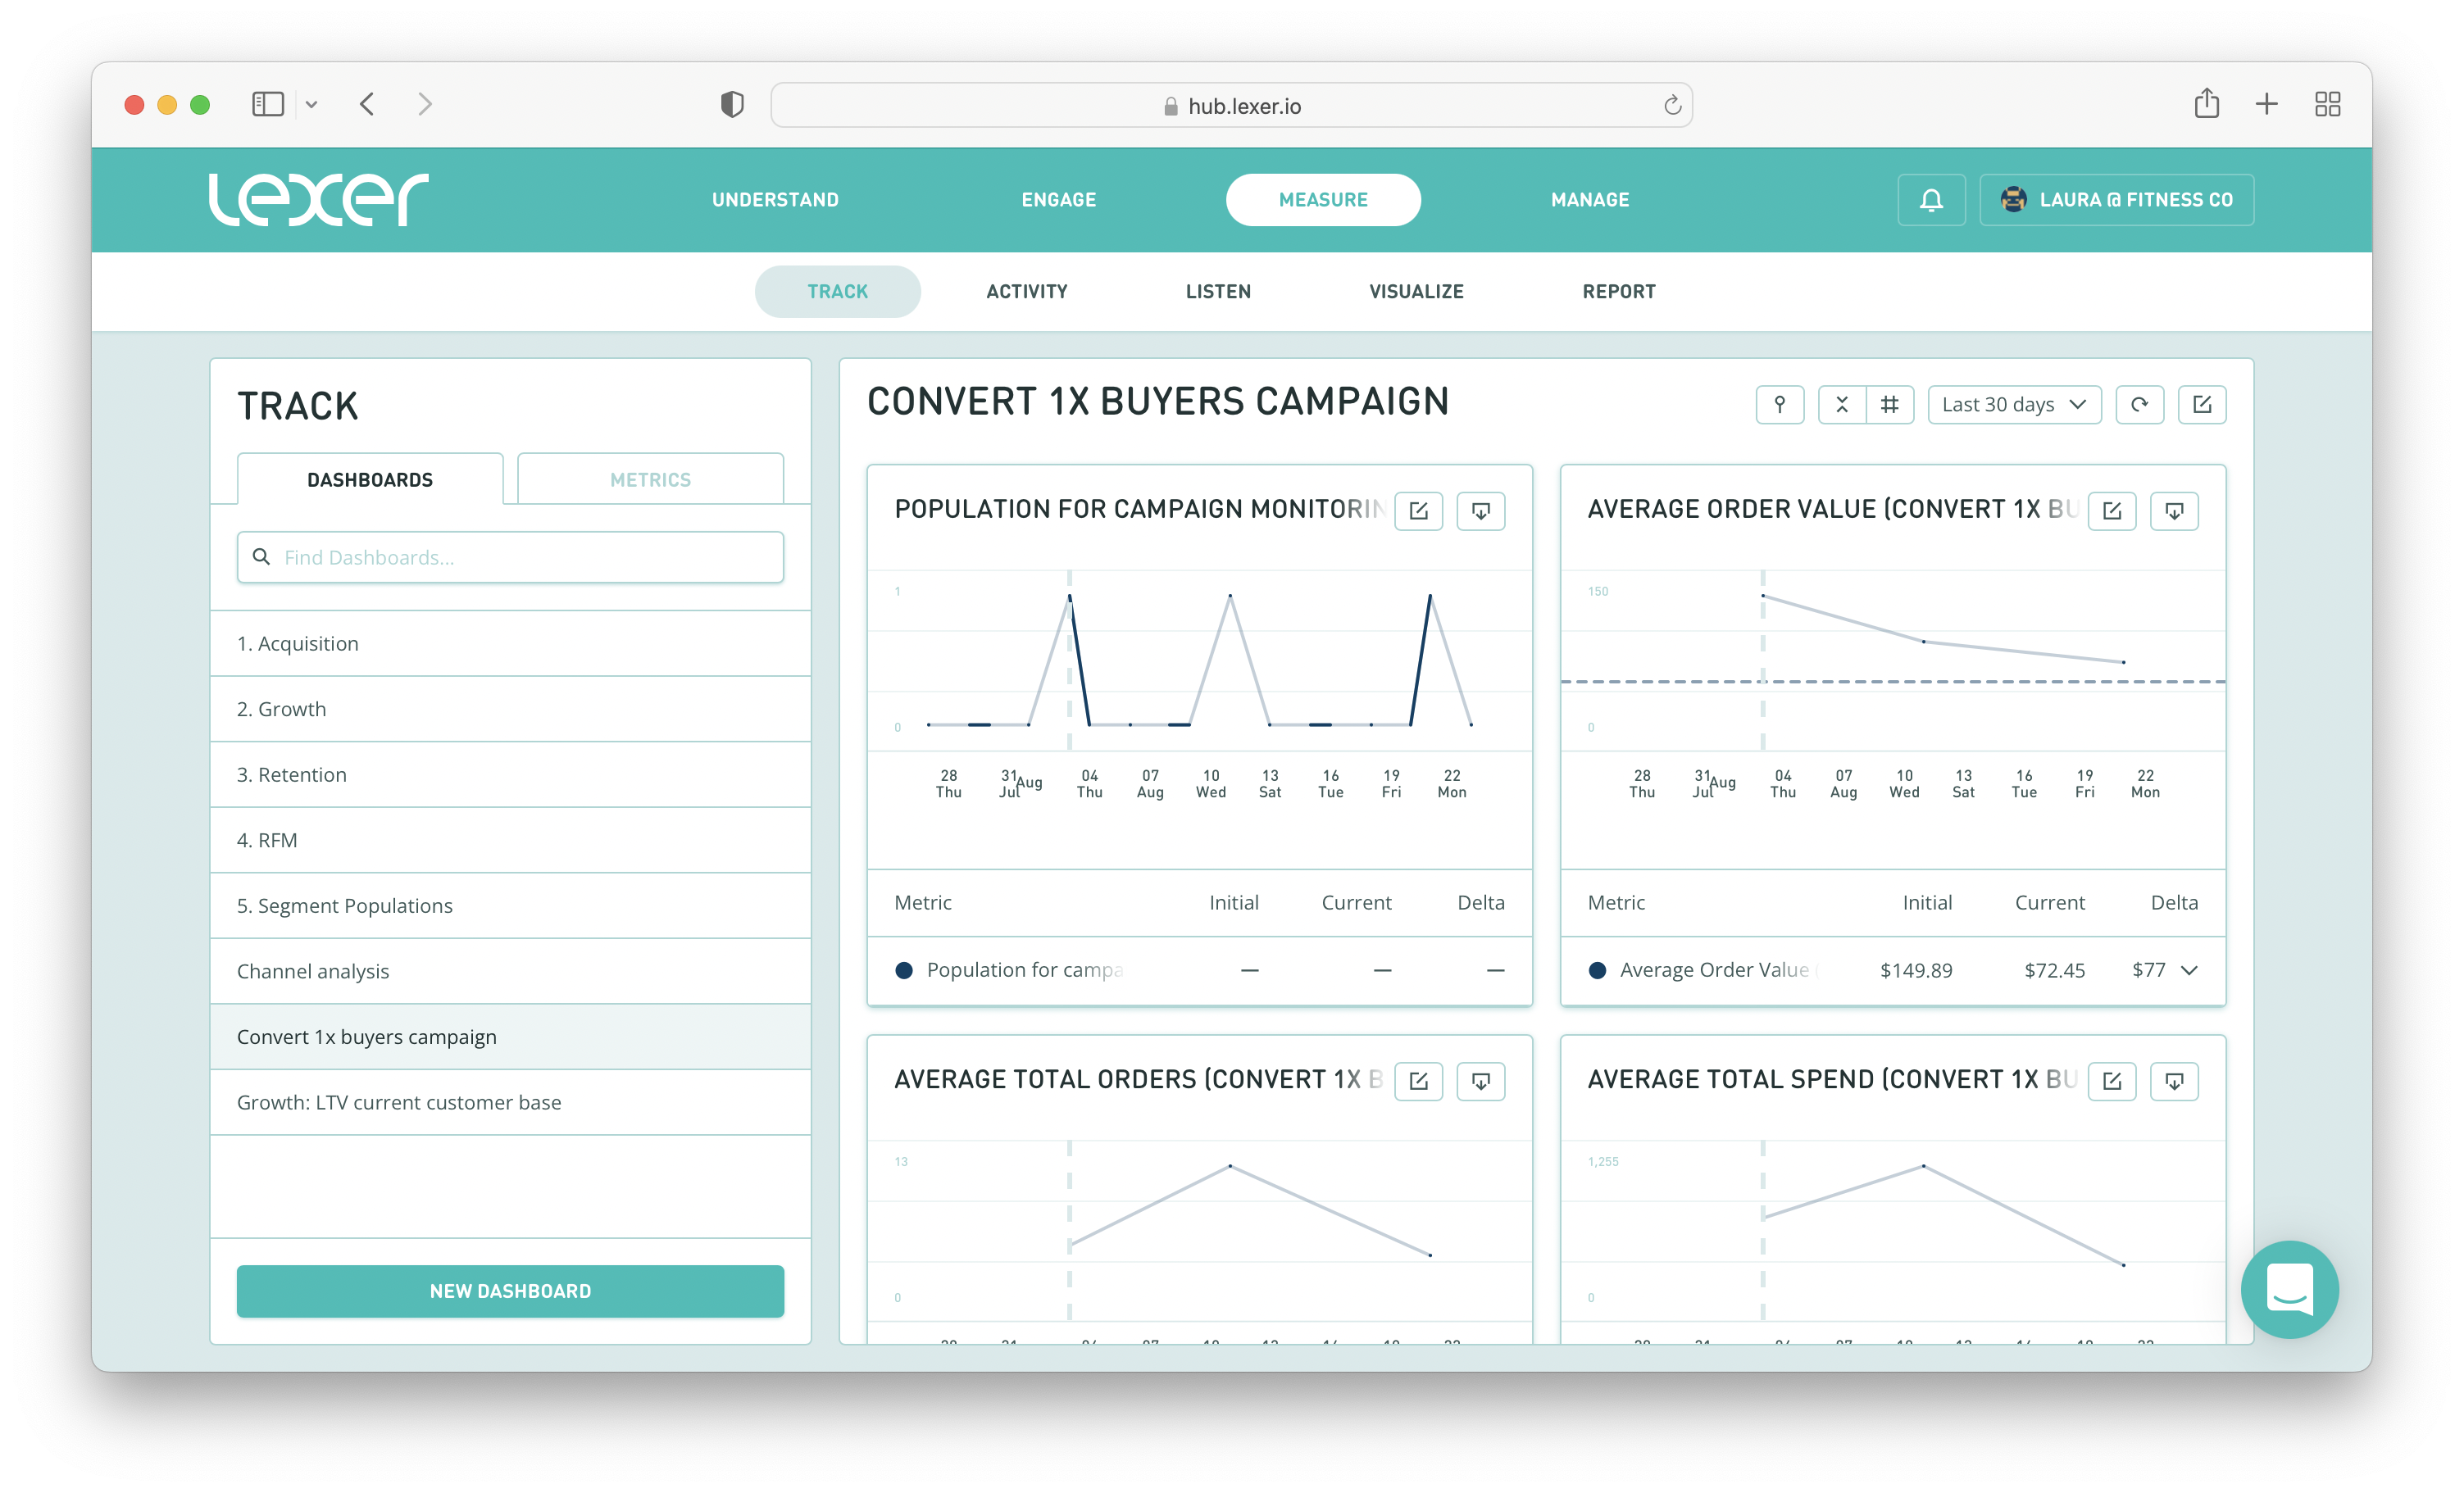Edit the Population for Campaign Monitoring chart

pos(1418,511)
